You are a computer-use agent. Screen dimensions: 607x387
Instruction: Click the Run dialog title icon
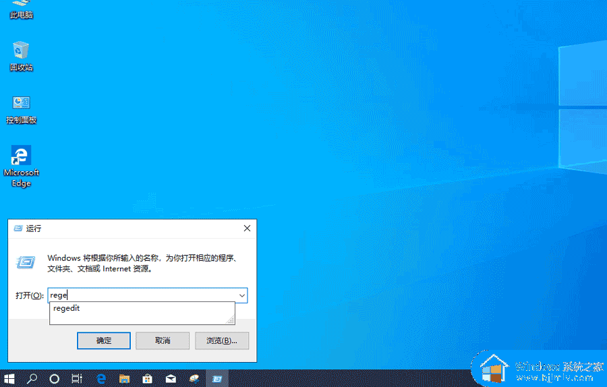18,229
